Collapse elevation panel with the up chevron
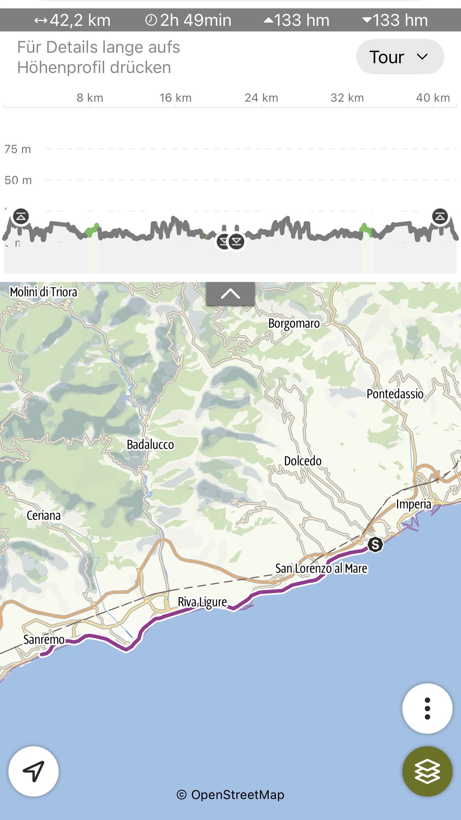This screenshot has width=461, height=820. [x=230, y=294]
